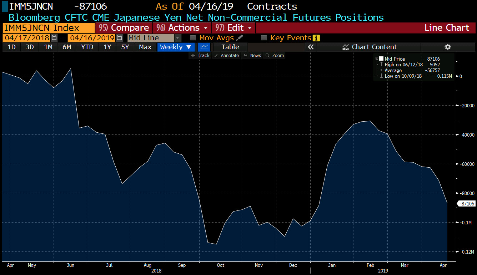Viewport: 477px width, 275px height.
Task: Click the Average -56757 legend row
Action: pos(410,70)
